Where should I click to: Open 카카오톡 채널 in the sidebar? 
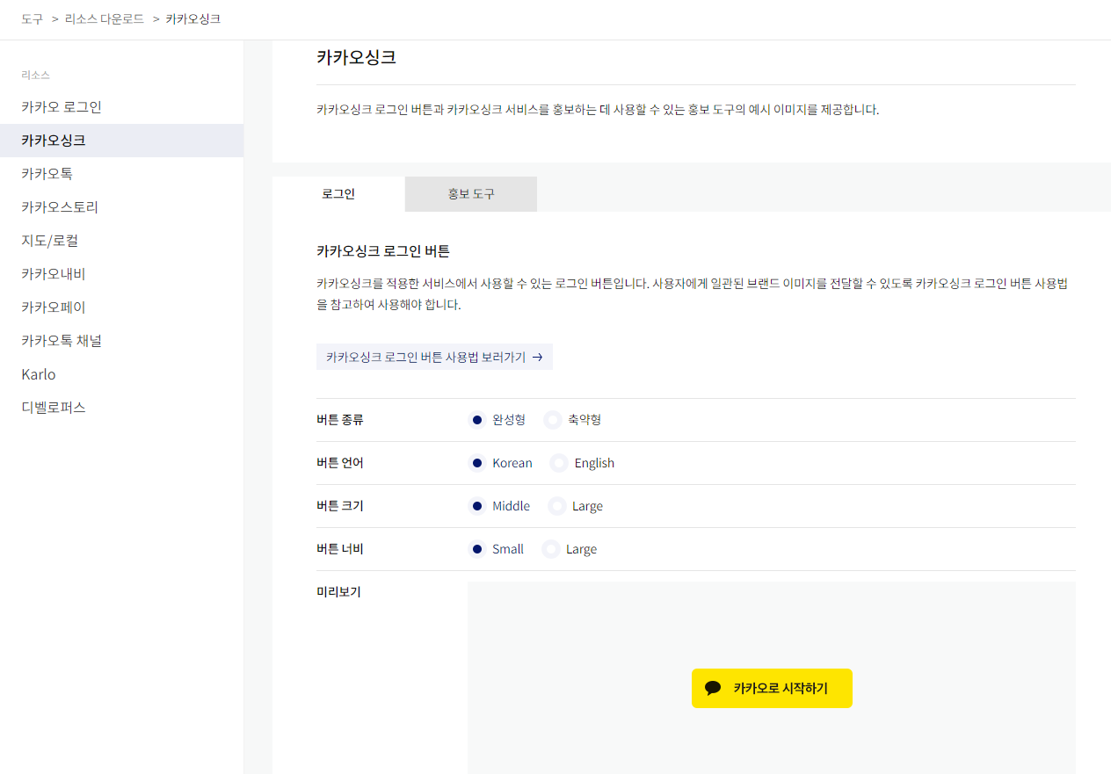pyautogui.click(x=121, y=341)
